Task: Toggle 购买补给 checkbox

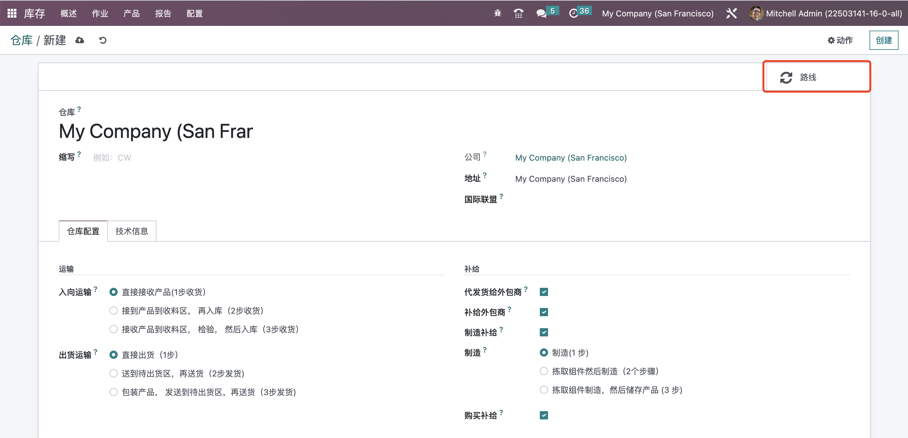Action: 544,415
